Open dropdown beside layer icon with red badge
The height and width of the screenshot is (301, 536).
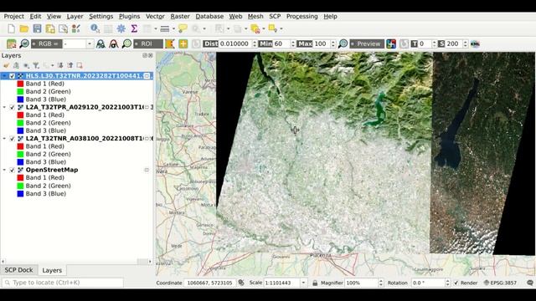(264, 28)
